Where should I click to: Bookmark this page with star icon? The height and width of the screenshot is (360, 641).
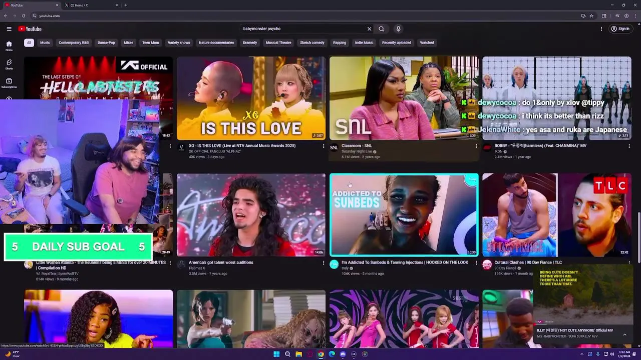(x=591, y=16)
